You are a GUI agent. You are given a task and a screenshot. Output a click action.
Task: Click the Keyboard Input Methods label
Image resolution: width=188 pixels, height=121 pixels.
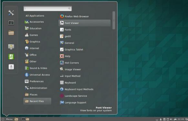[x=79, y=89]
